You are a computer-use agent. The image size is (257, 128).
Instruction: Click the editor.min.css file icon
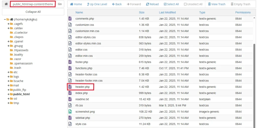coord(70,56)
